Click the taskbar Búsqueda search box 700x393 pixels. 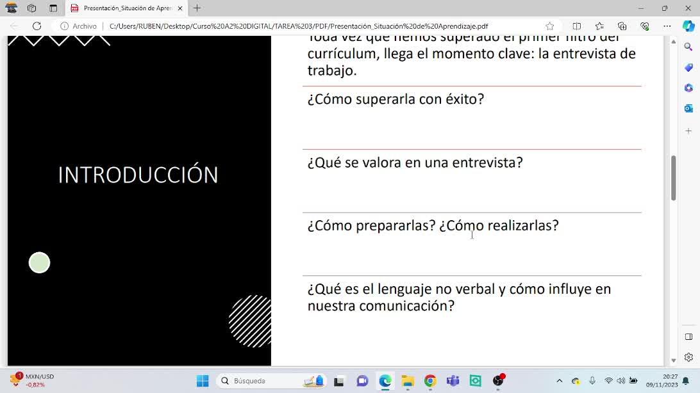coord(271,381)
